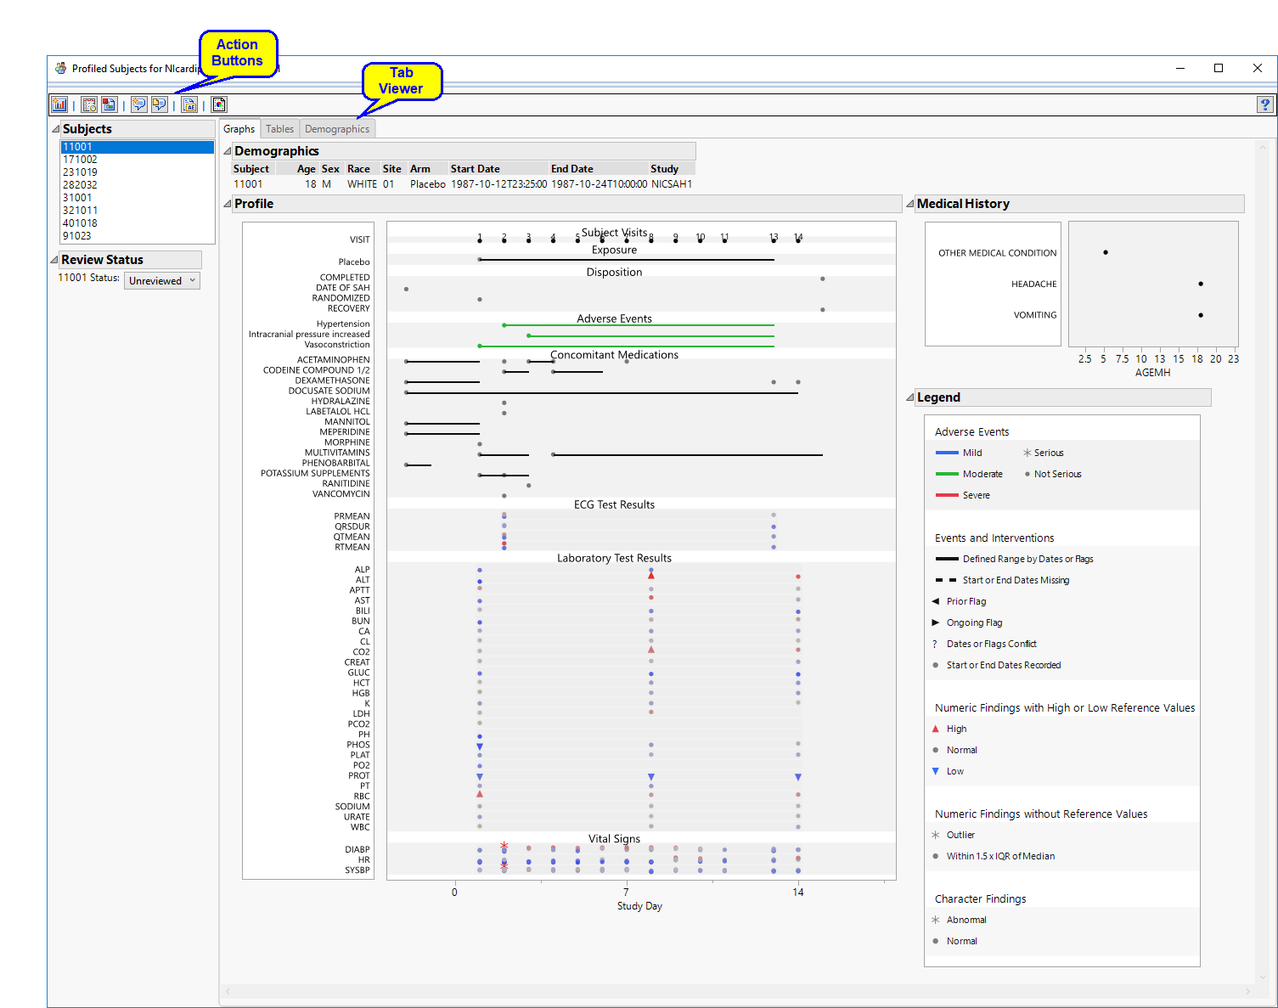This screenshot has width=1278, height=1008.
Task: Click the table with magnifier toolbar icon
Action: [x=89, y=104]
